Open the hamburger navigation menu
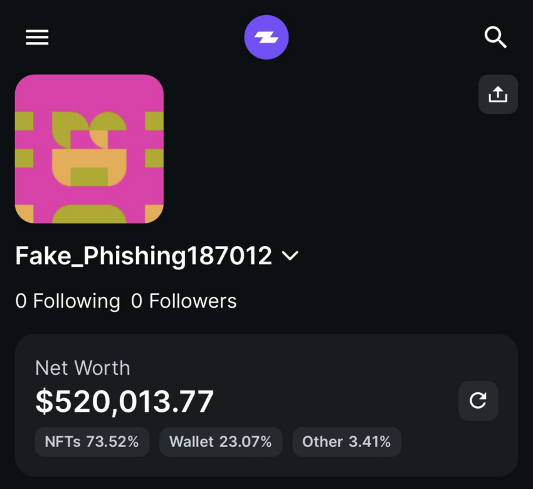Viewport: 533px width, 489px height. pos(37,38)
